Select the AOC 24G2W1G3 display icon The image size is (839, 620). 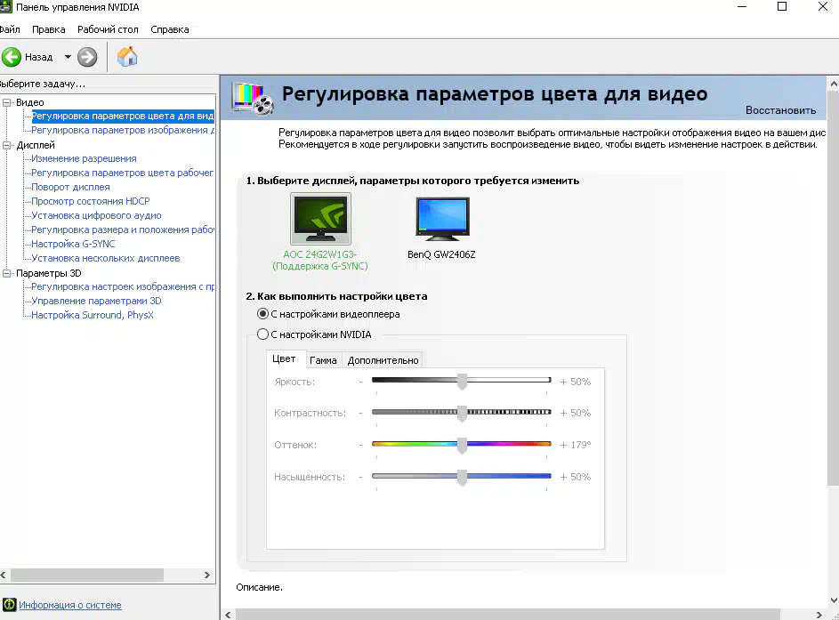(320, 219)
